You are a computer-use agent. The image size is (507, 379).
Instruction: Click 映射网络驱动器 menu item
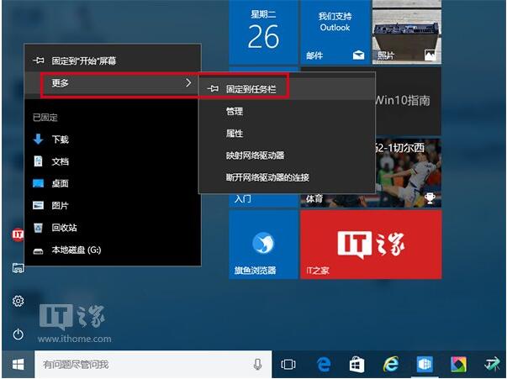click(x=255, y=155)
